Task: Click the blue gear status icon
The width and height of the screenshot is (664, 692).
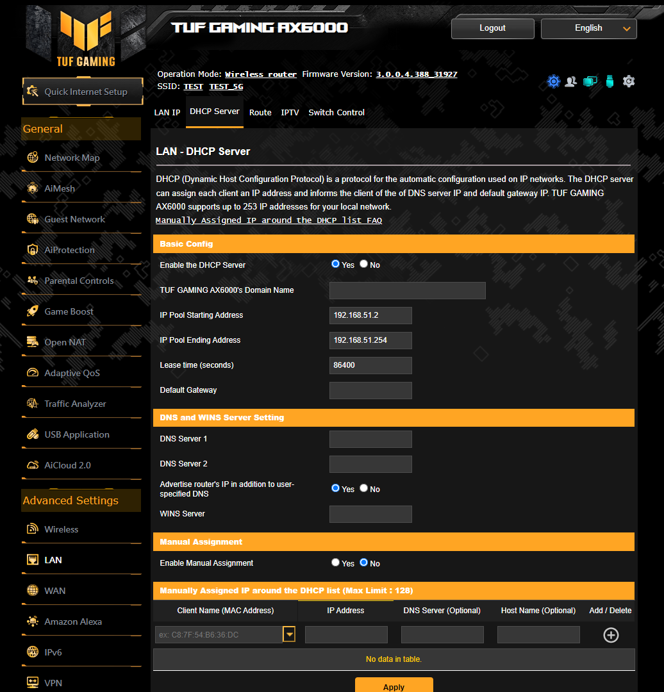Action: pos(554,81)
